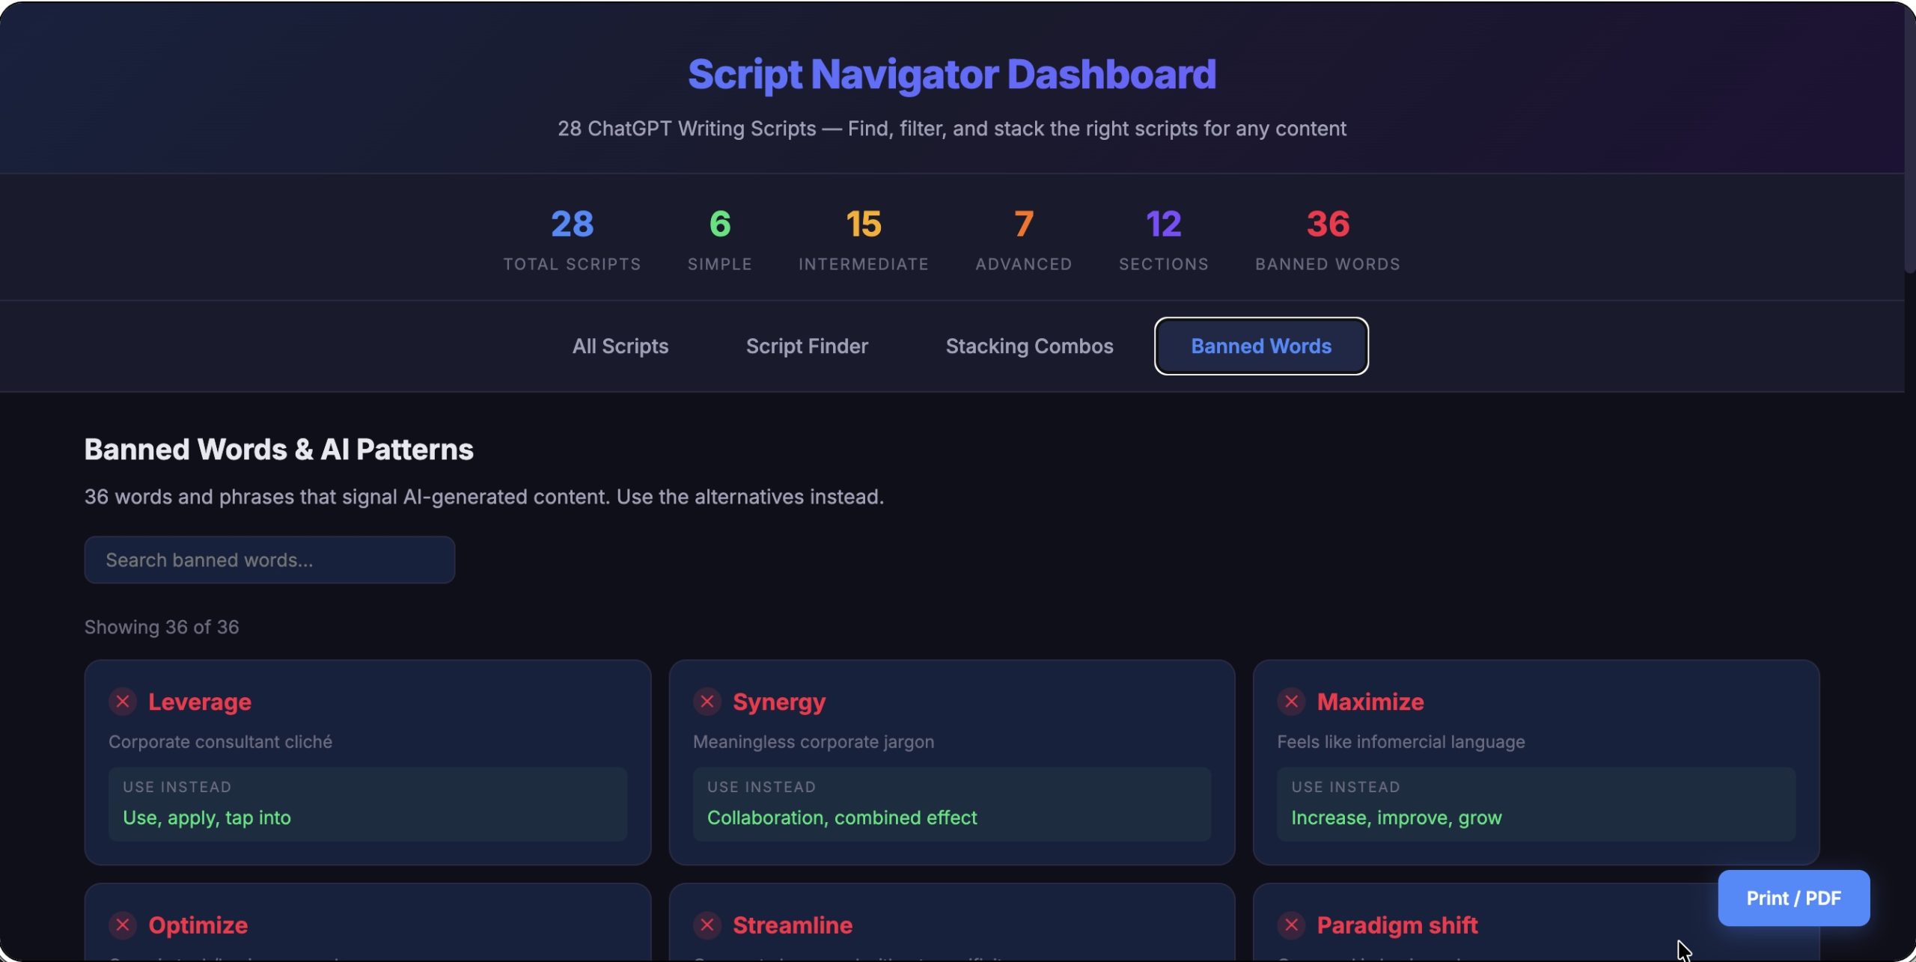This screenshot has height=962, width=1916.
Task: Click the red X icon beside Maximize
Action: pyautogui.click(x=1291, y=702)
